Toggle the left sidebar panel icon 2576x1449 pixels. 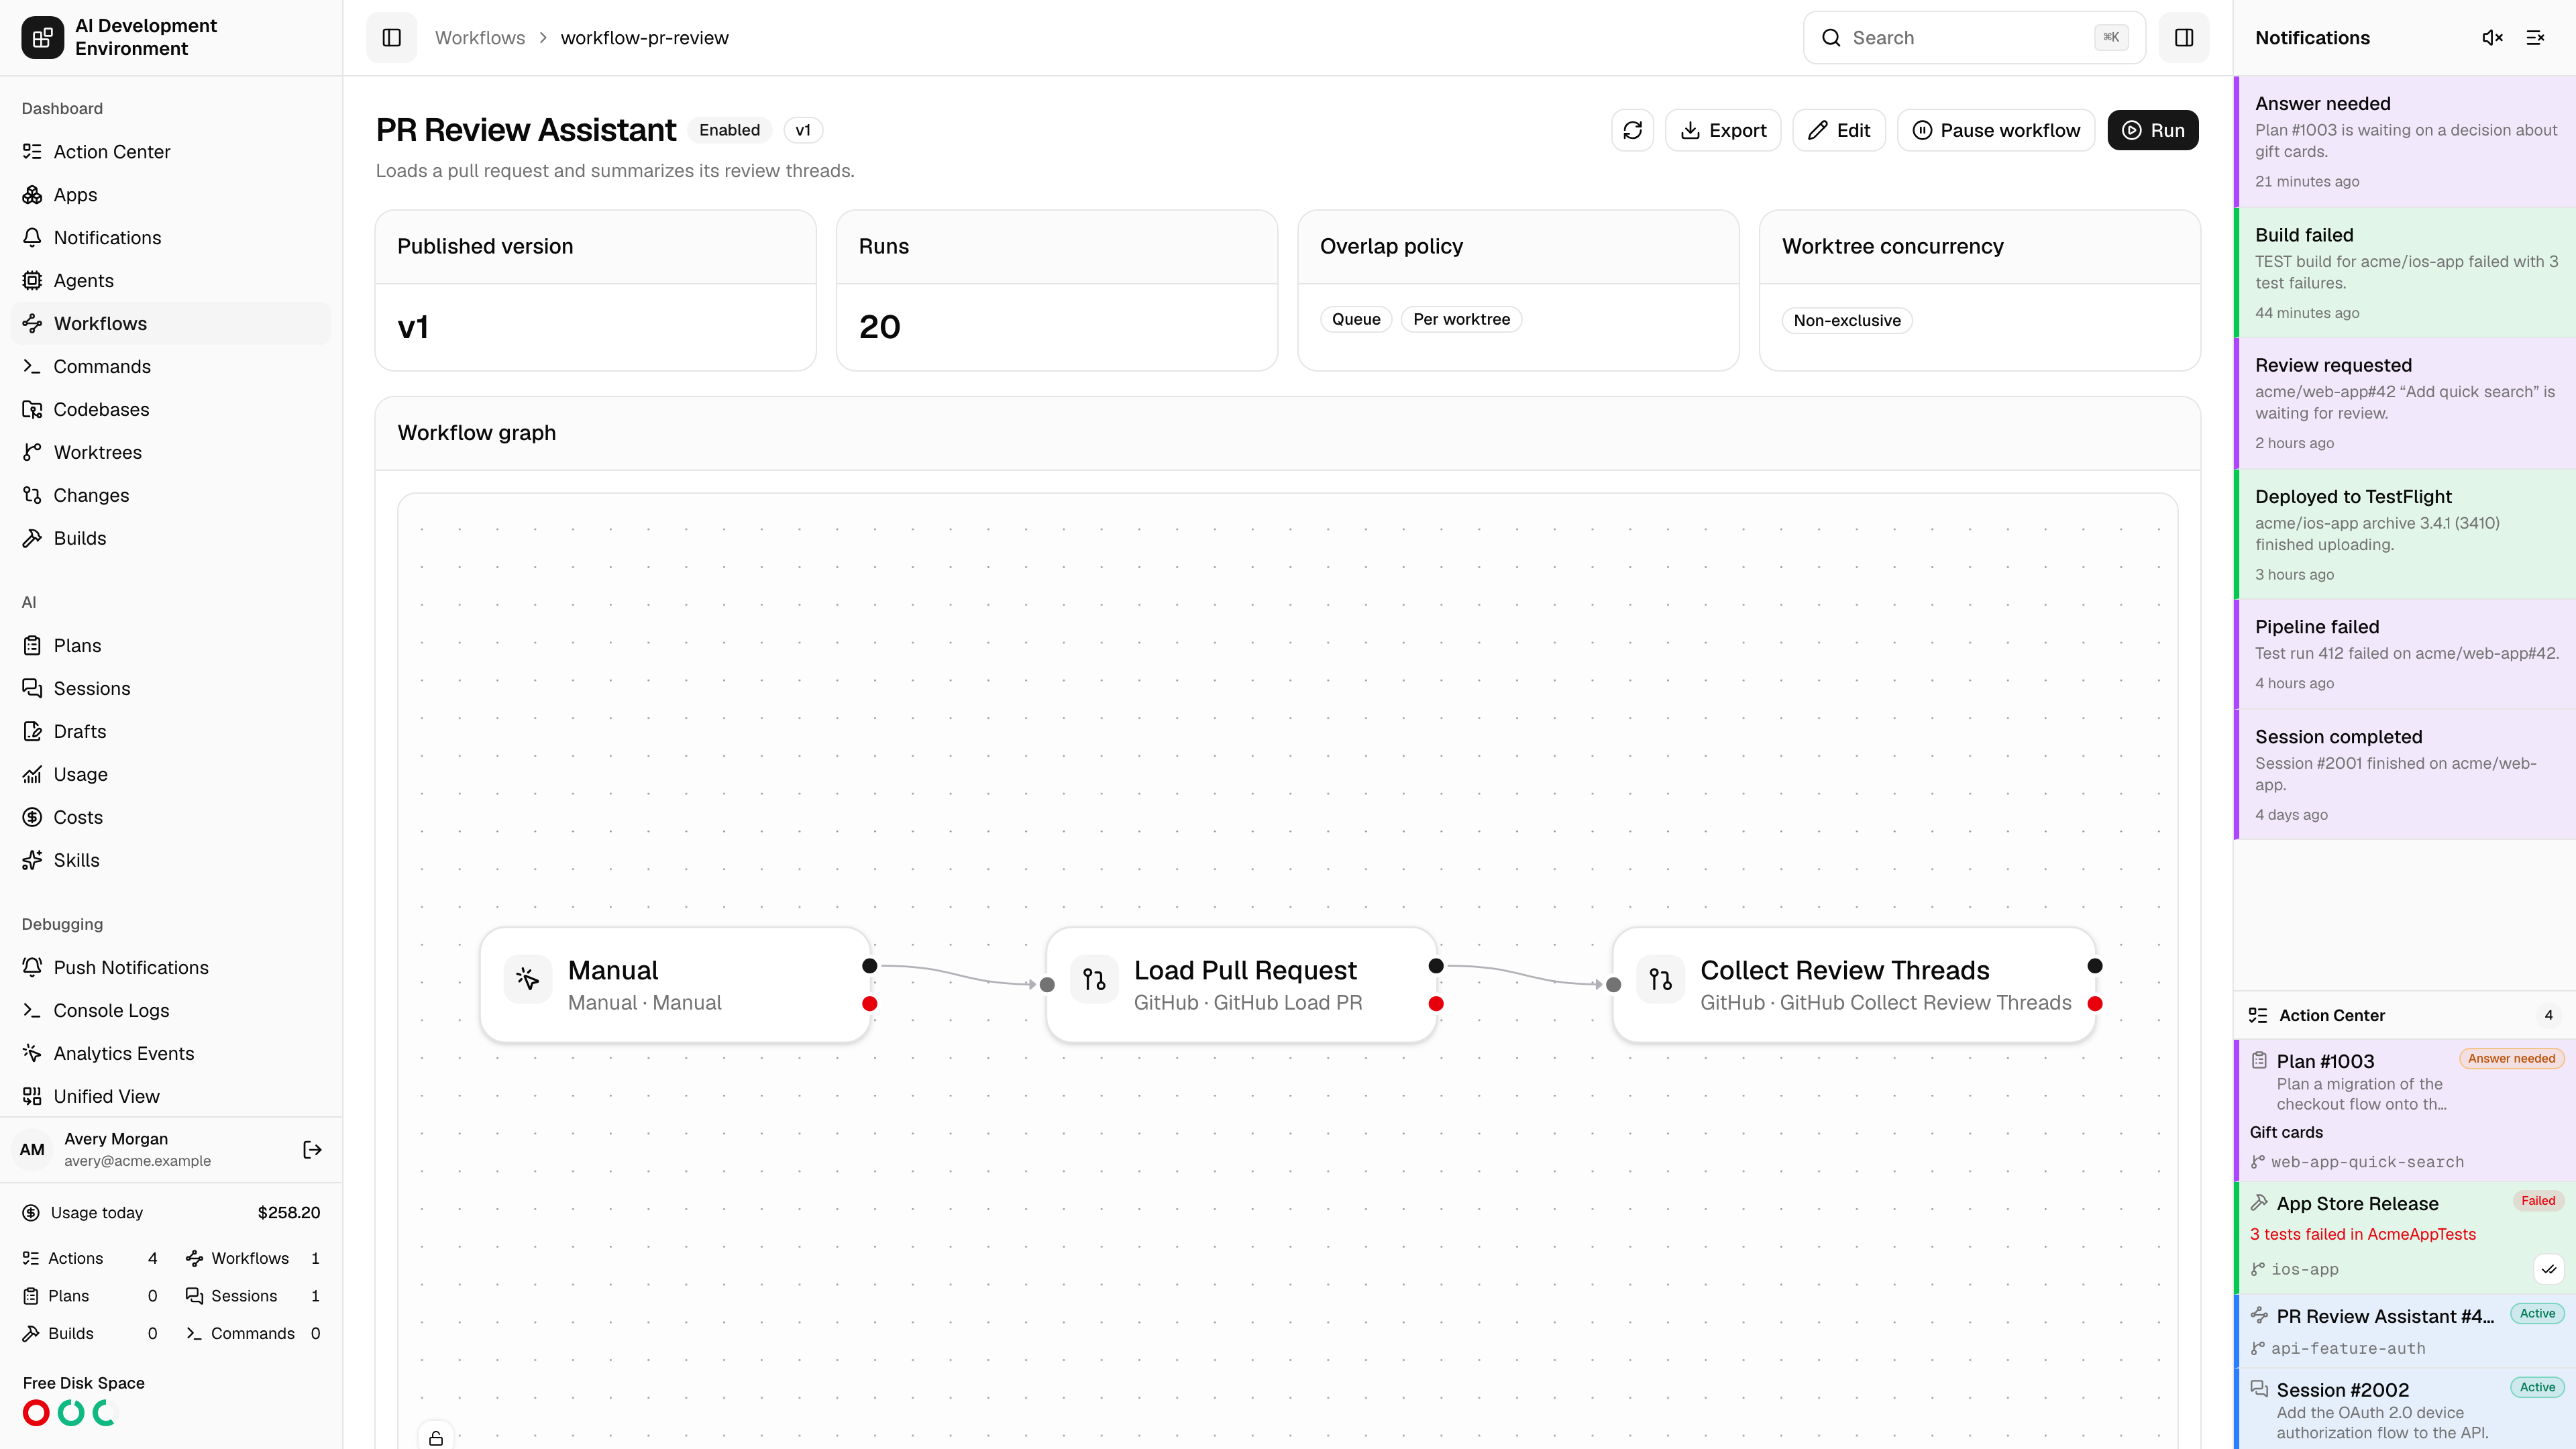pos(391,37)
